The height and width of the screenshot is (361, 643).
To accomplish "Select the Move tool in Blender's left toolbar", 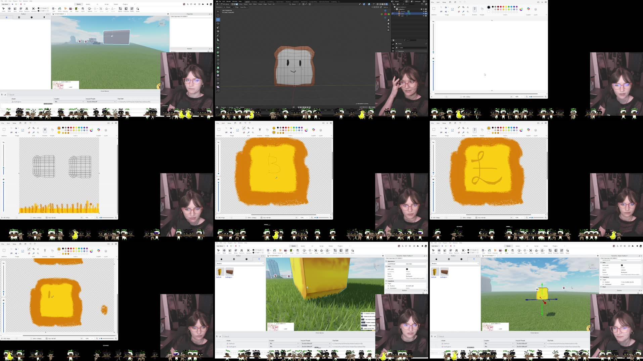I will tap(218, 19).
